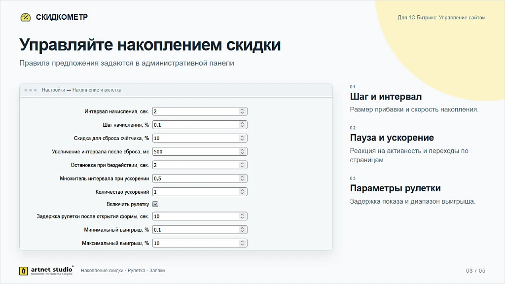505x284 pixels.
Task: Click the 03 / 05 slide counter
Action: point(476,271)
